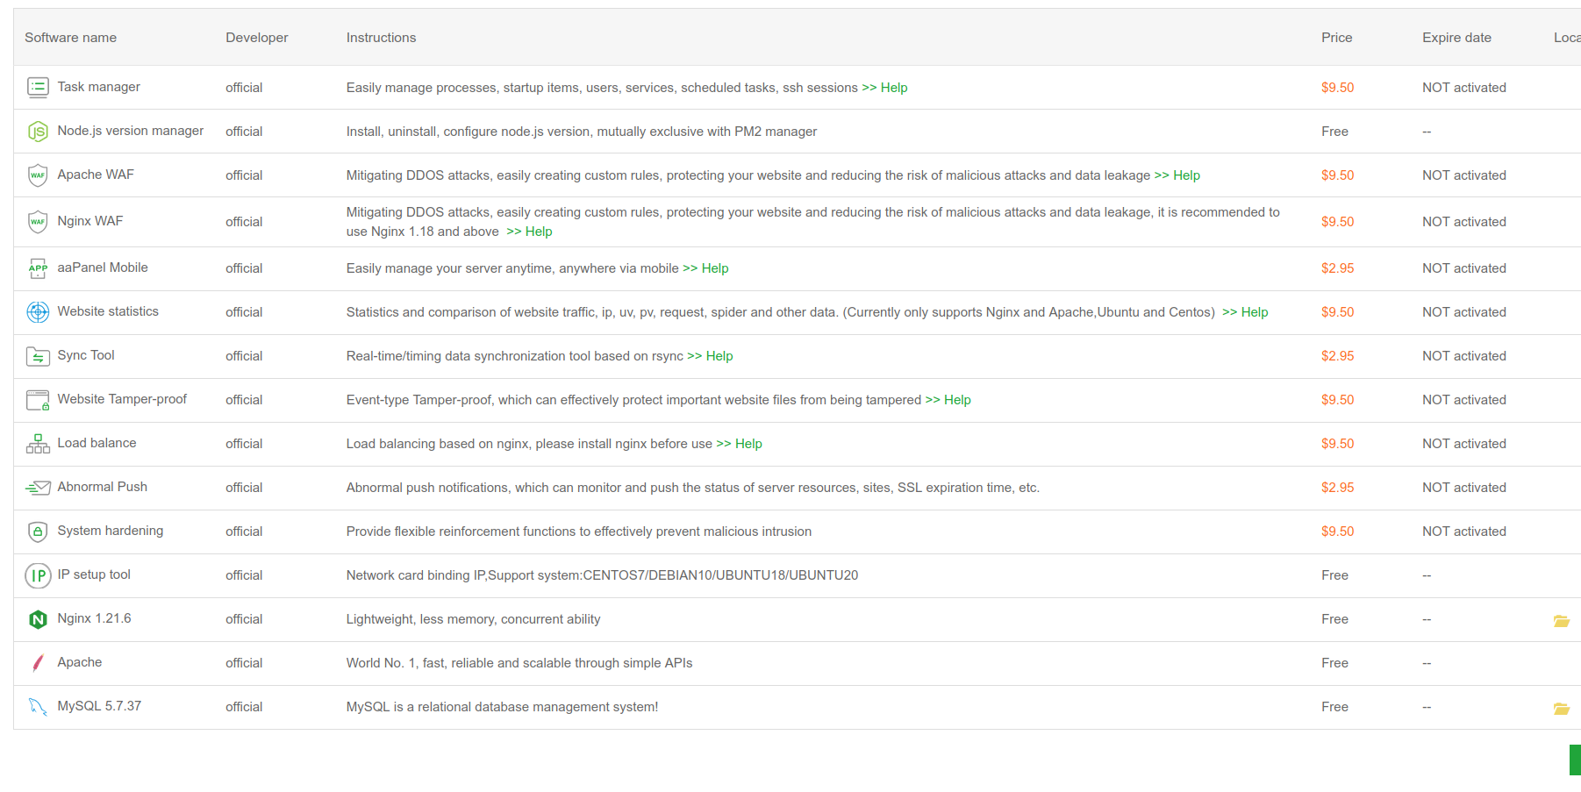This screenshot has height=792, width=1581.
Task: Select the aaPanel Mobile software name
Action: pyautogui.click(x=103, y=268)
